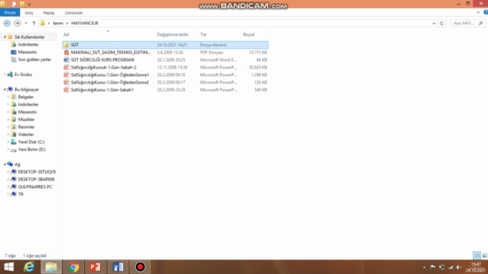Screen dimensions: 488x274
Task: Click the 15.715 KB size cell
Action: [x=258, y=53]
